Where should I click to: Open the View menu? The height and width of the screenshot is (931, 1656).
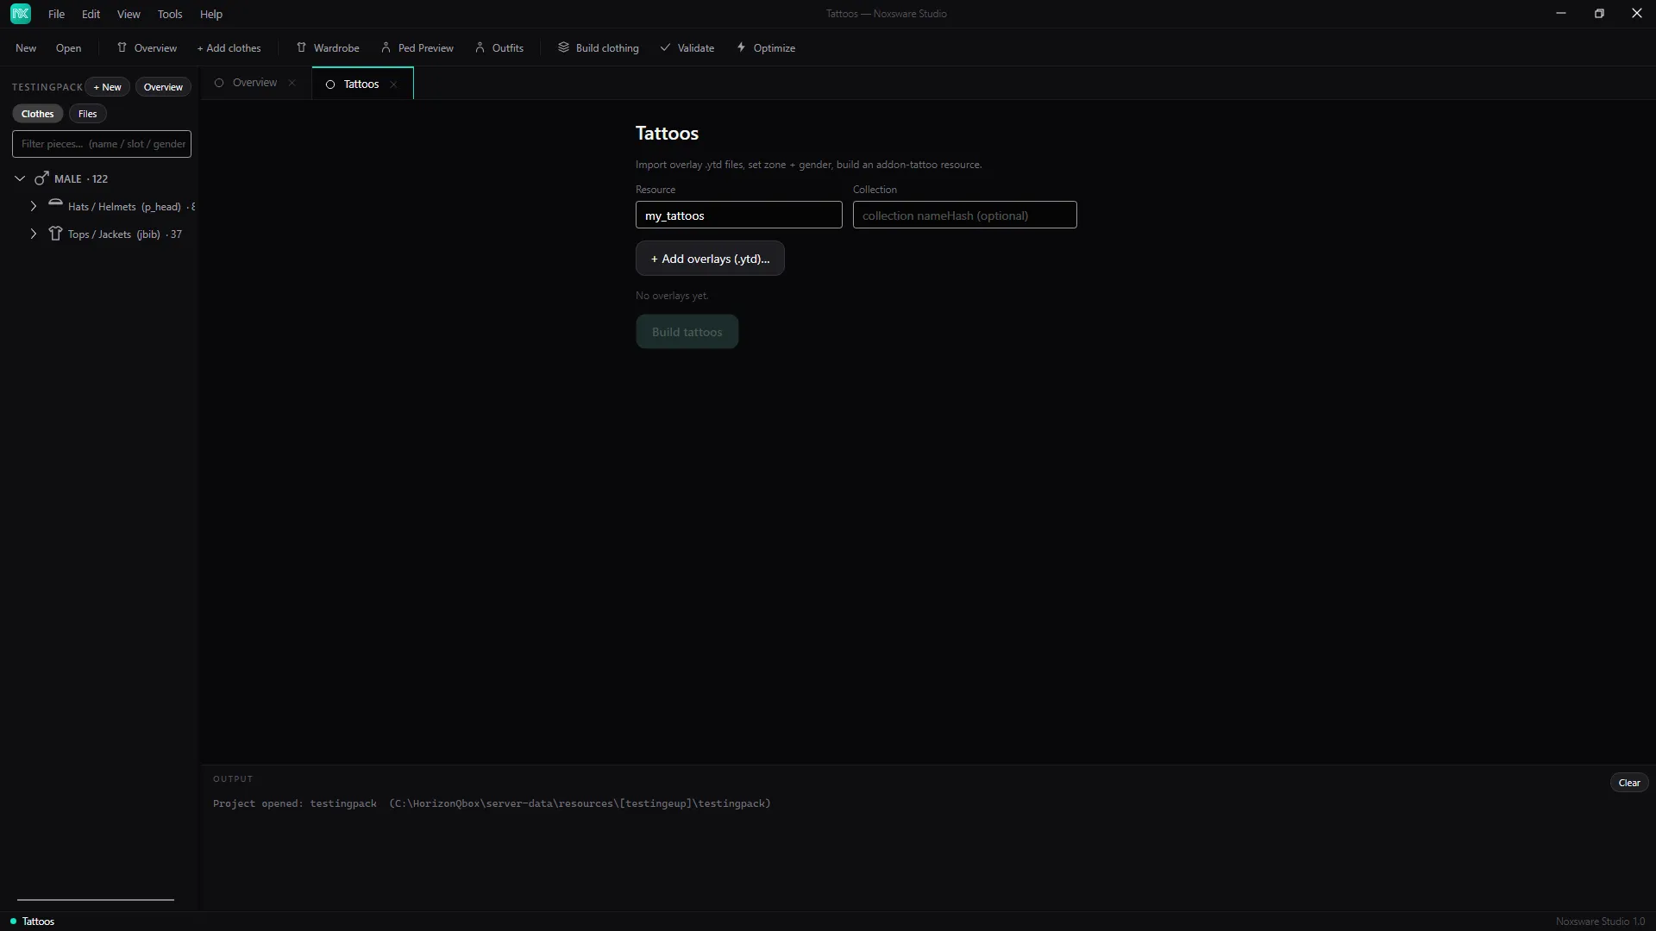point(129,14)
